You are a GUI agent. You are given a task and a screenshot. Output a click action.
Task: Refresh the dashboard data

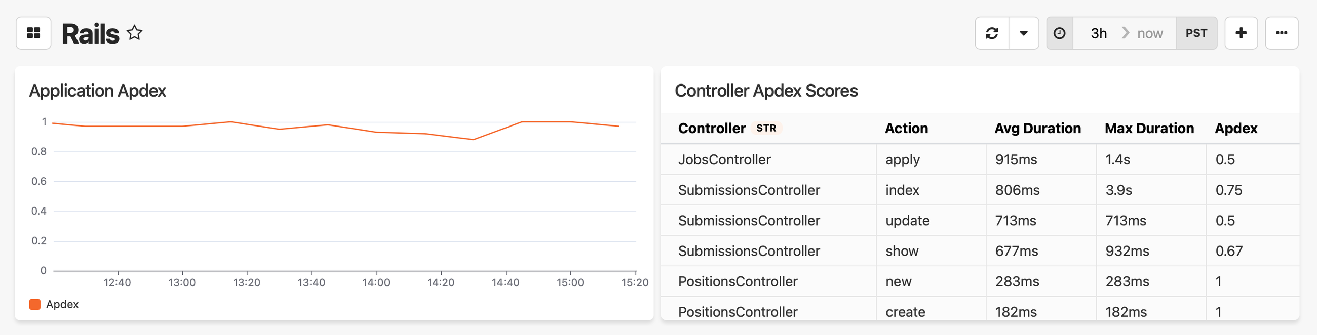click(992, 33)
